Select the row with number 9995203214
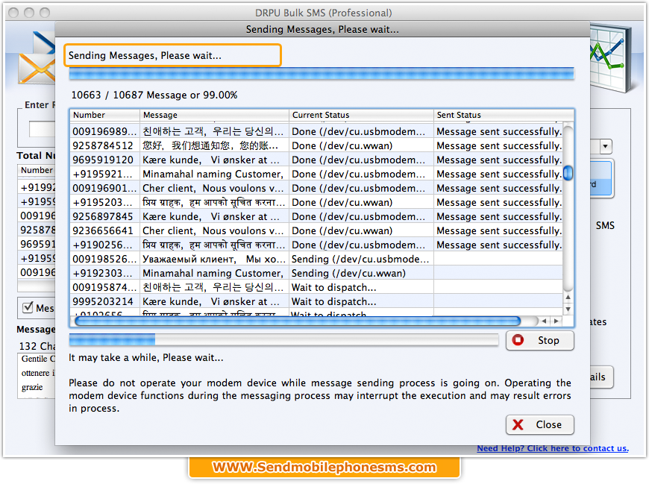This screenshot has height=484, width=649. pos(316,301)
